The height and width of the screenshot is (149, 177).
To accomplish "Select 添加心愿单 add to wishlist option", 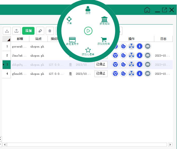I will (x=88, y=52).
